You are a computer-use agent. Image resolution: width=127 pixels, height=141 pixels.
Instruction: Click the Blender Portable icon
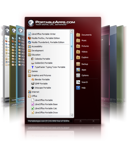[33, 80]
